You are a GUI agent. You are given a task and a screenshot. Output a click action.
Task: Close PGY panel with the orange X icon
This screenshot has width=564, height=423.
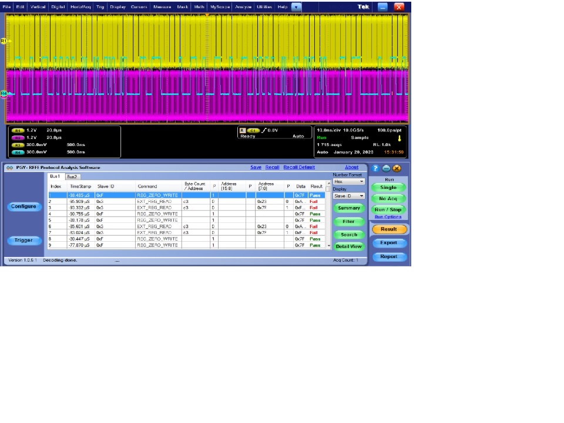click(397, 168)
